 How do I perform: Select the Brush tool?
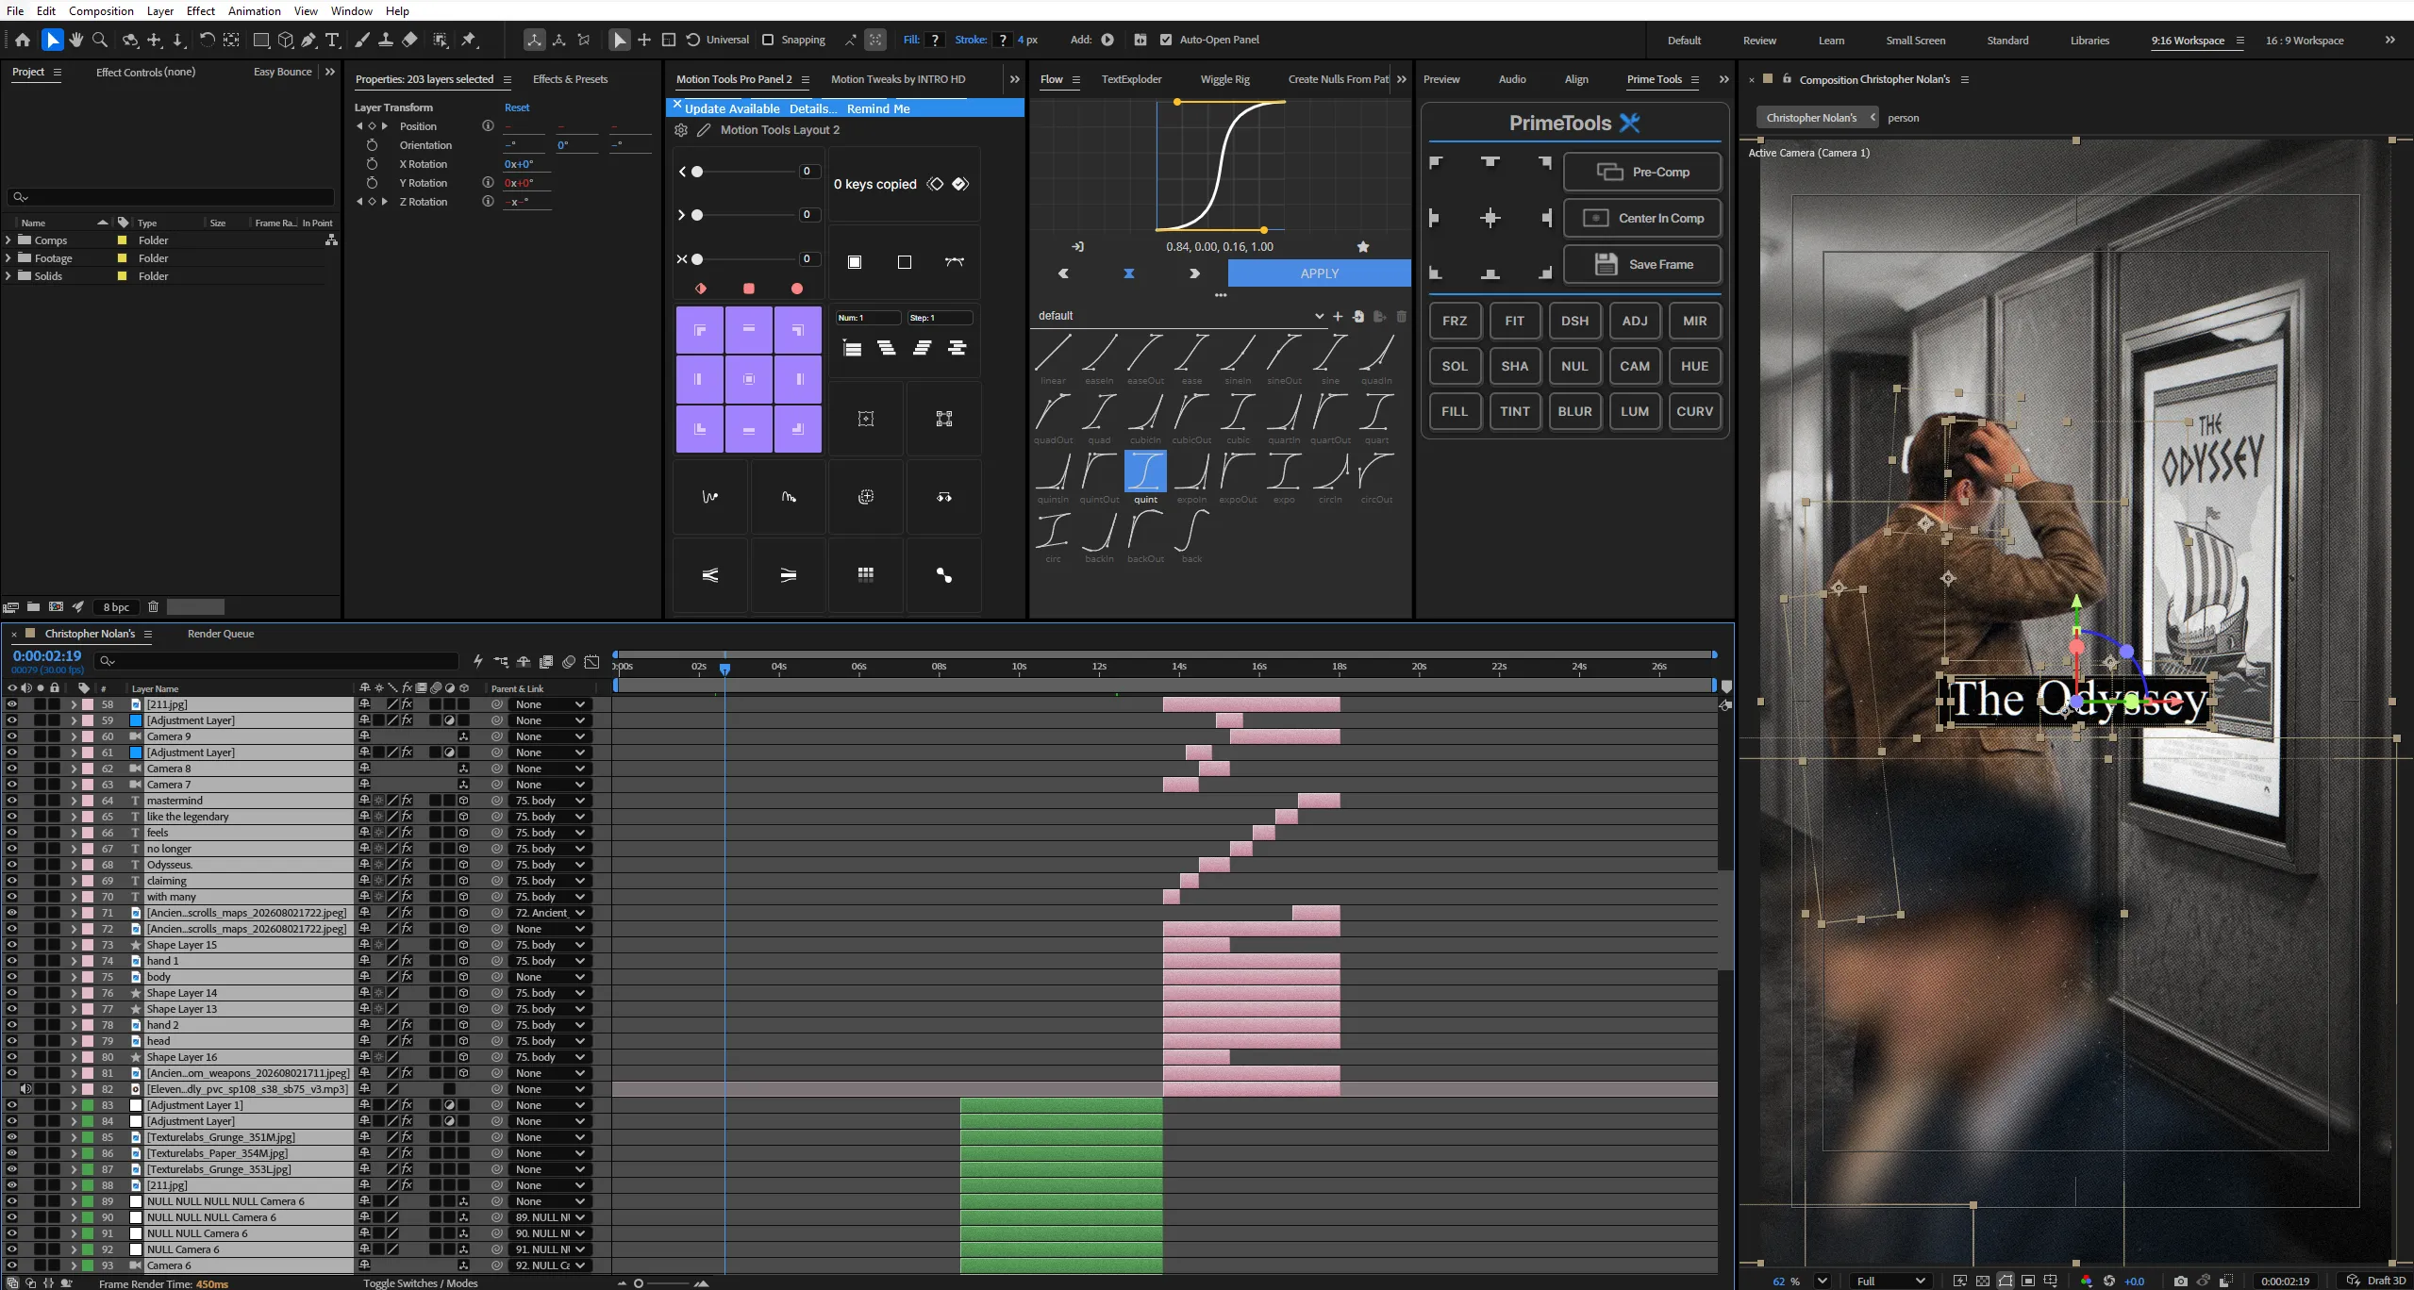pyautogui.click(x=361, y=40)
